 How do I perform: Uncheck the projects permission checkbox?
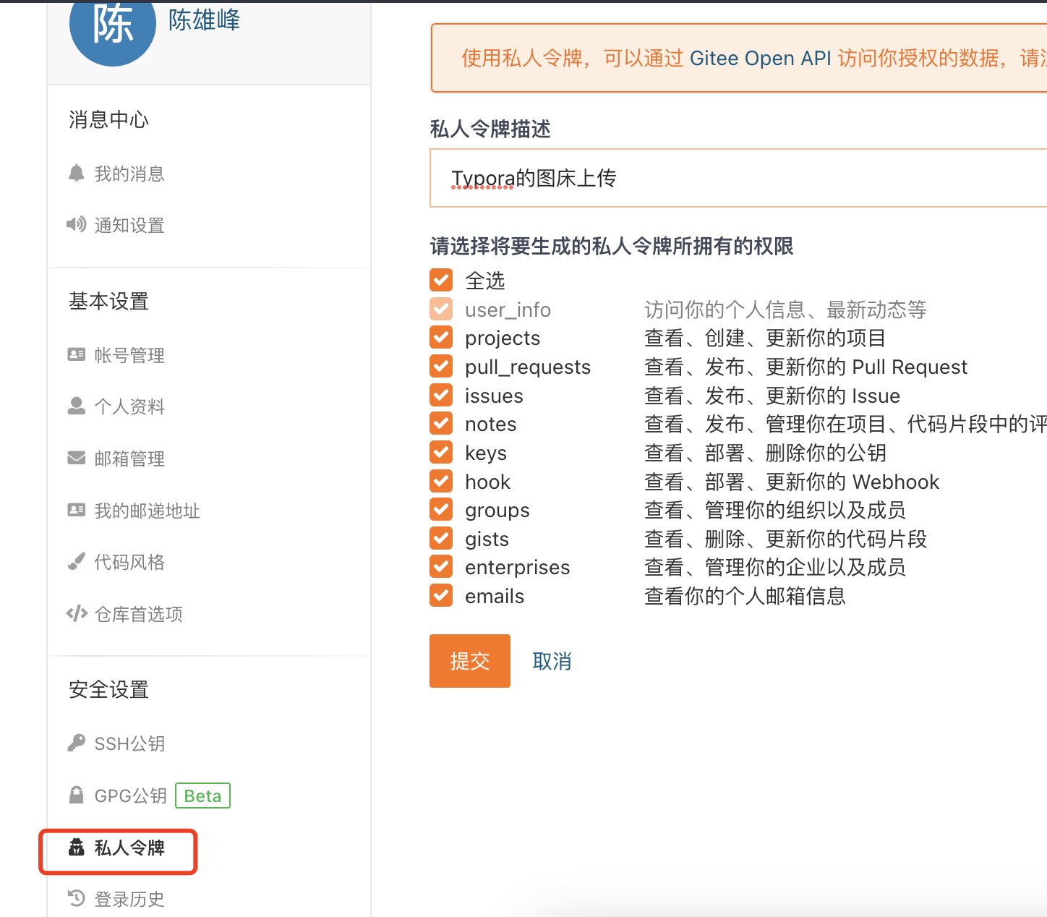click(441, 337)
